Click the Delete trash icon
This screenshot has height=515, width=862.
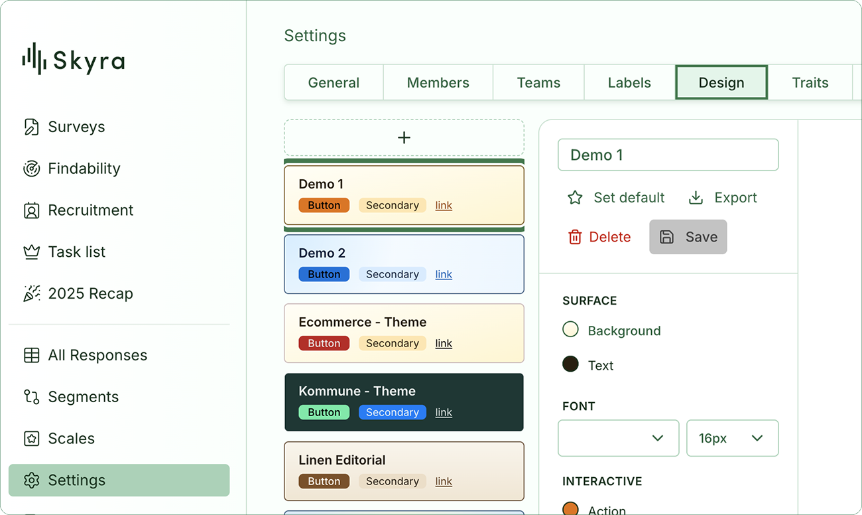pos(575,237)
